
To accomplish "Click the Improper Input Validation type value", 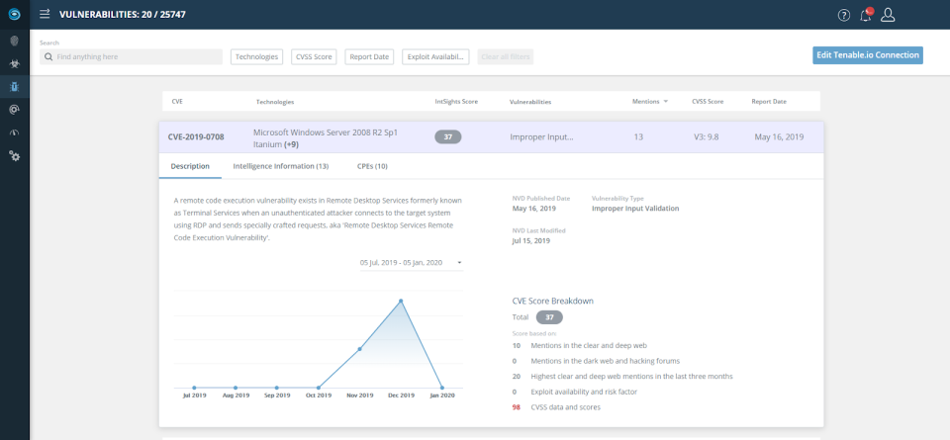I will tap(635, 209).
